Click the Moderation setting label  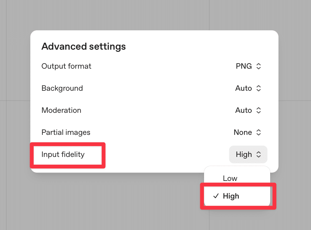(x=61, y=110)
